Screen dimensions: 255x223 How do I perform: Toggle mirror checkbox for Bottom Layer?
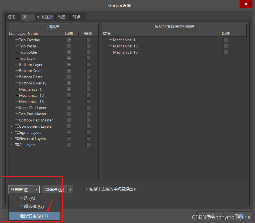pos(89,65)
